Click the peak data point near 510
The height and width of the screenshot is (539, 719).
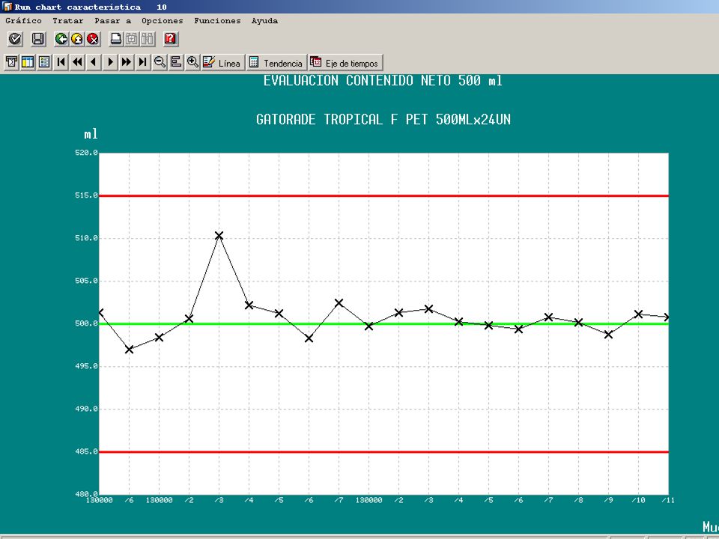click(x=219, y=235)
